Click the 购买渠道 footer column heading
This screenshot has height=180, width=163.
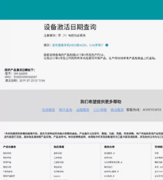tap(59, 147)
